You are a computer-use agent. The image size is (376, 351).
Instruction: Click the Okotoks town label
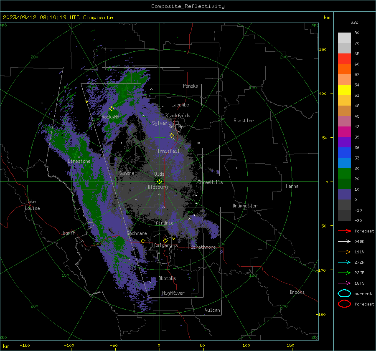(x=167, y=278)
